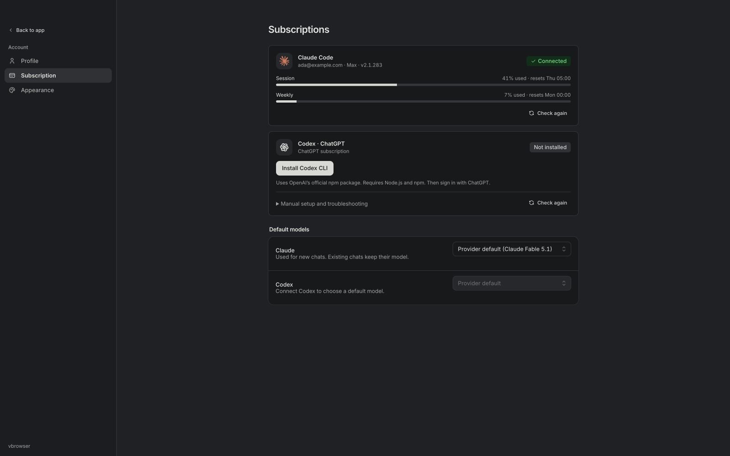The image size is (730, 456).
Task: Install the Codex CLI
Action: tap(305, 168)
